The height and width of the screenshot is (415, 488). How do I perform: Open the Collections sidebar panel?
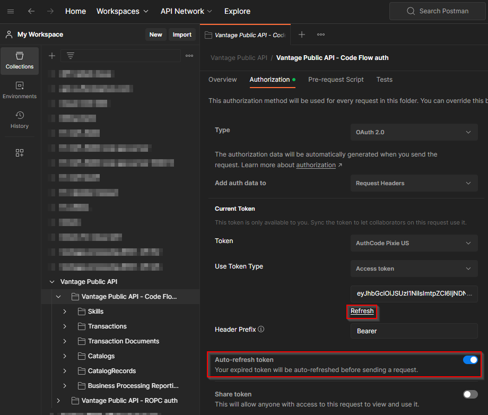point(20,60)
